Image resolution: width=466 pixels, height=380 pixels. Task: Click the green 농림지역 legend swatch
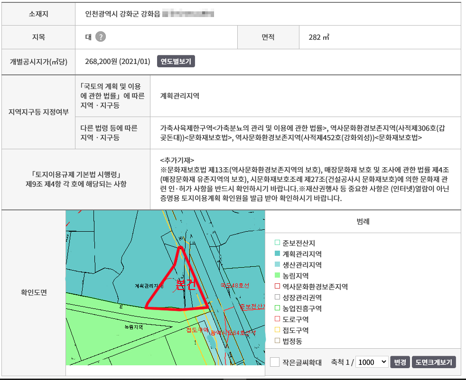(x=278, y=276)
